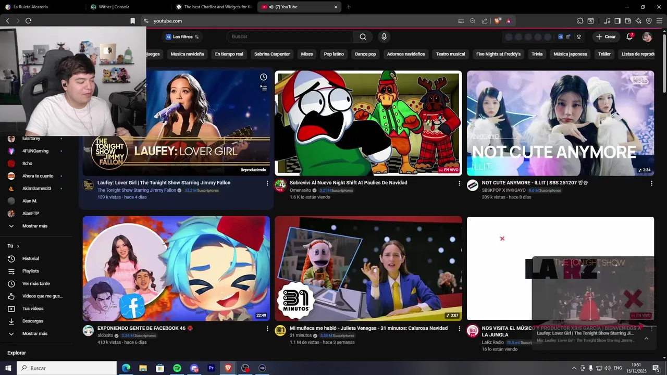Open Spotify from the taskbar

click(177, 368)
